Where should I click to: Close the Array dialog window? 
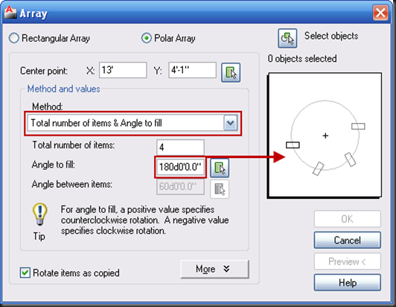pyautogui.click(x=380, y=13)
